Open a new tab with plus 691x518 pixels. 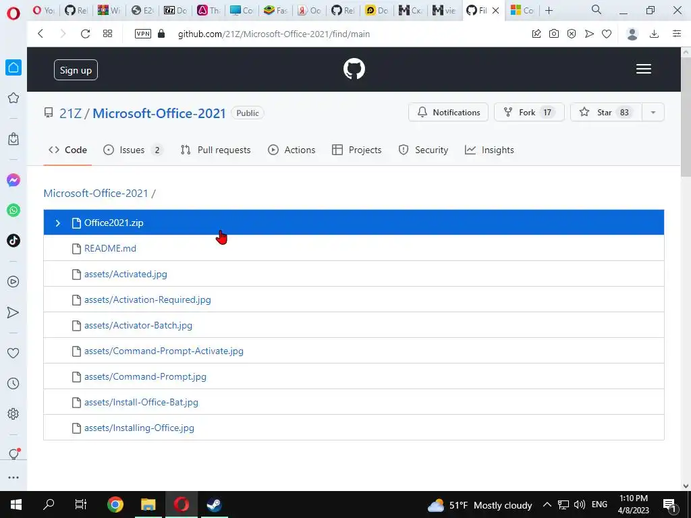[x=549, y=11]
